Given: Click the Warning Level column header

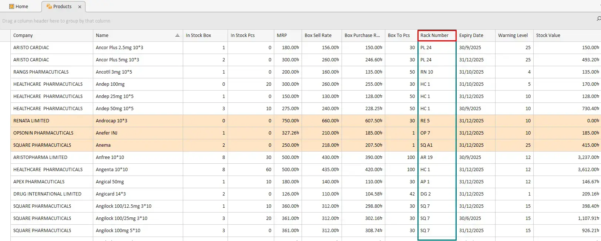Looking at the screenshot, I should pos(514,35).
